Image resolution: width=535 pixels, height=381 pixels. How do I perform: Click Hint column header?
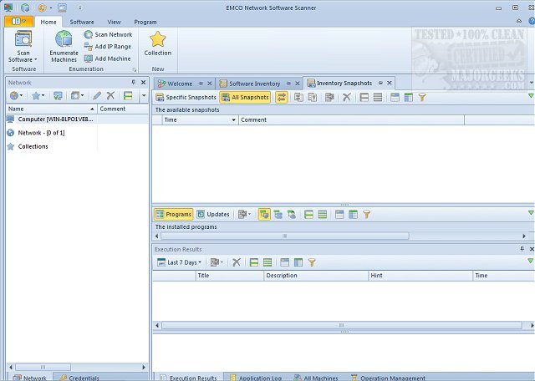420,276
